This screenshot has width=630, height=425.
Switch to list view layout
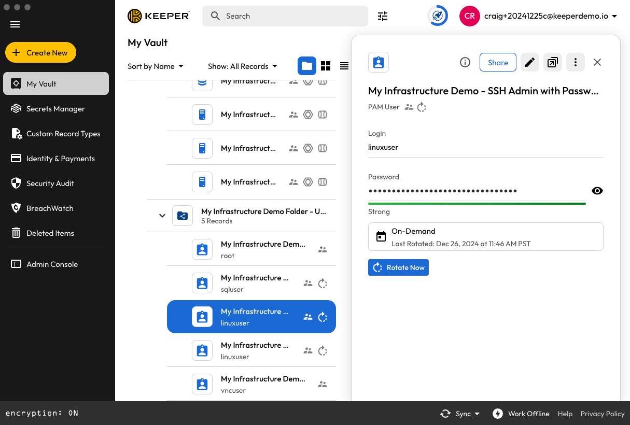pos(344,66)
